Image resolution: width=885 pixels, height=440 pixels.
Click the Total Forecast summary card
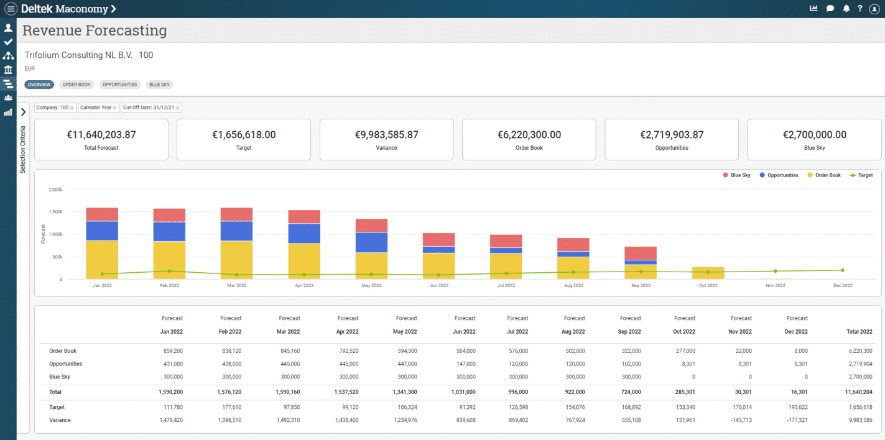tap(101, 139)
